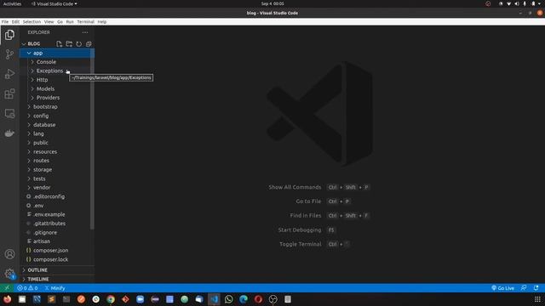Expand the tests folder

(x=56, y=178)
